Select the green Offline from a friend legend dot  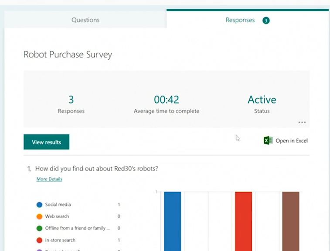pyautogui.click(x=40, y=228)
